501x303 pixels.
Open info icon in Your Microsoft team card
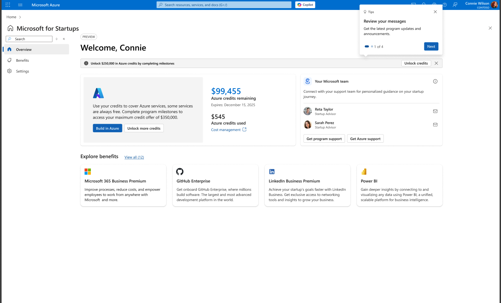tap(435, 81)
